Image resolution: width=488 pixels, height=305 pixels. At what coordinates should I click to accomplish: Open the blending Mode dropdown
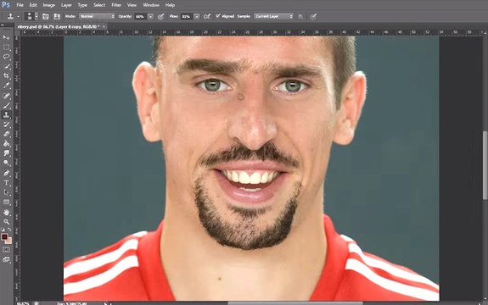point(97,16)
